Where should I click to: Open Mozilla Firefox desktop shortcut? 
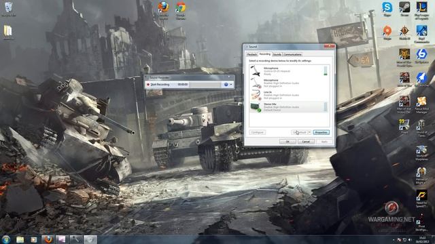[163, 10]
